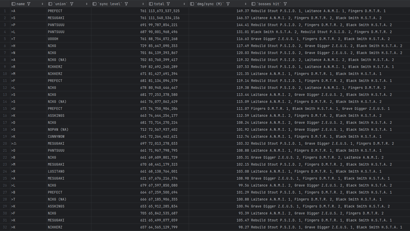This screenshot has width=410, height=231.
Task: Select the sync level cell 712
Action: click(119, 129)
